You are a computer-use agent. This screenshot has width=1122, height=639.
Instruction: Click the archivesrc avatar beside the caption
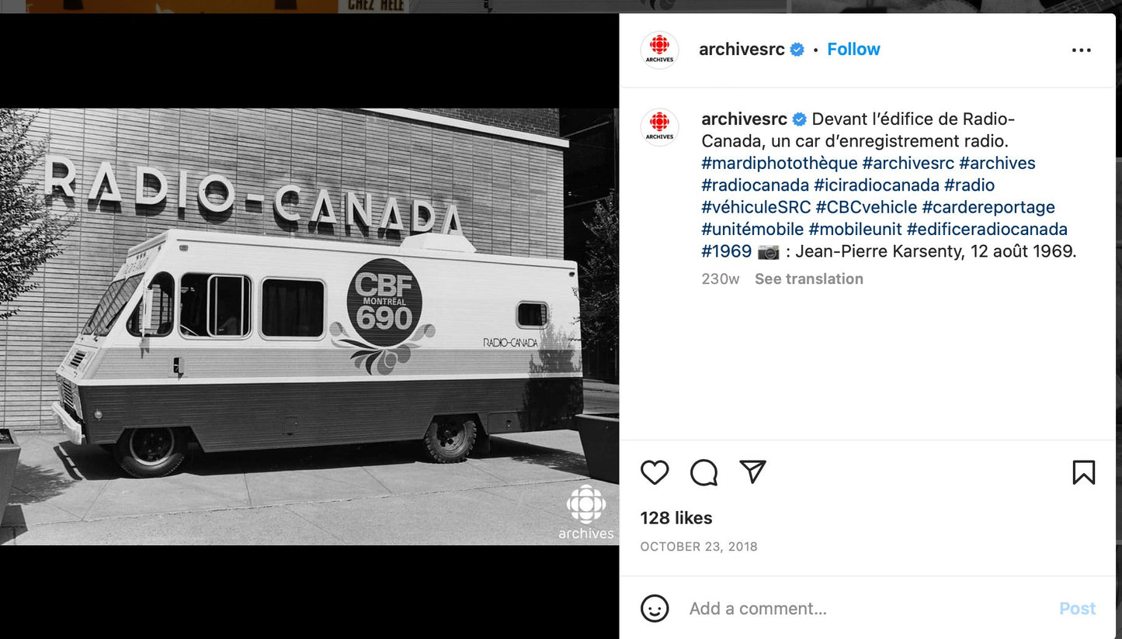(x=659, y=127)
